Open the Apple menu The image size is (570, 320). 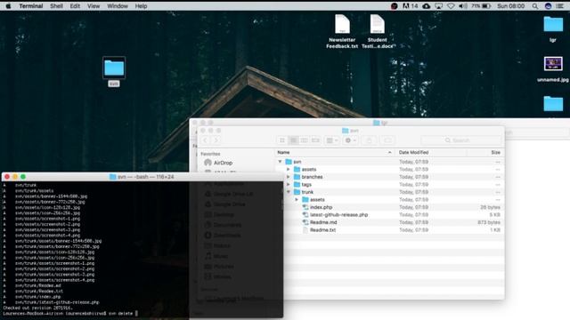point(8,6)
